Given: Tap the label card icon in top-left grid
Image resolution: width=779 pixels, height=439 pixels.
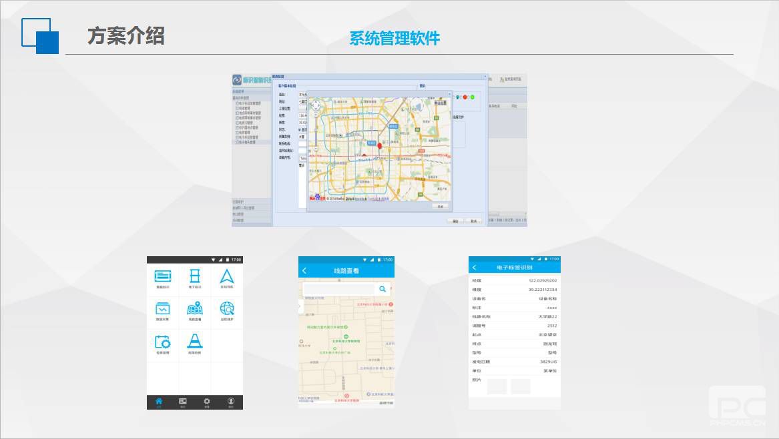Looking at the screenshot, I should click(x=163, y=276).
